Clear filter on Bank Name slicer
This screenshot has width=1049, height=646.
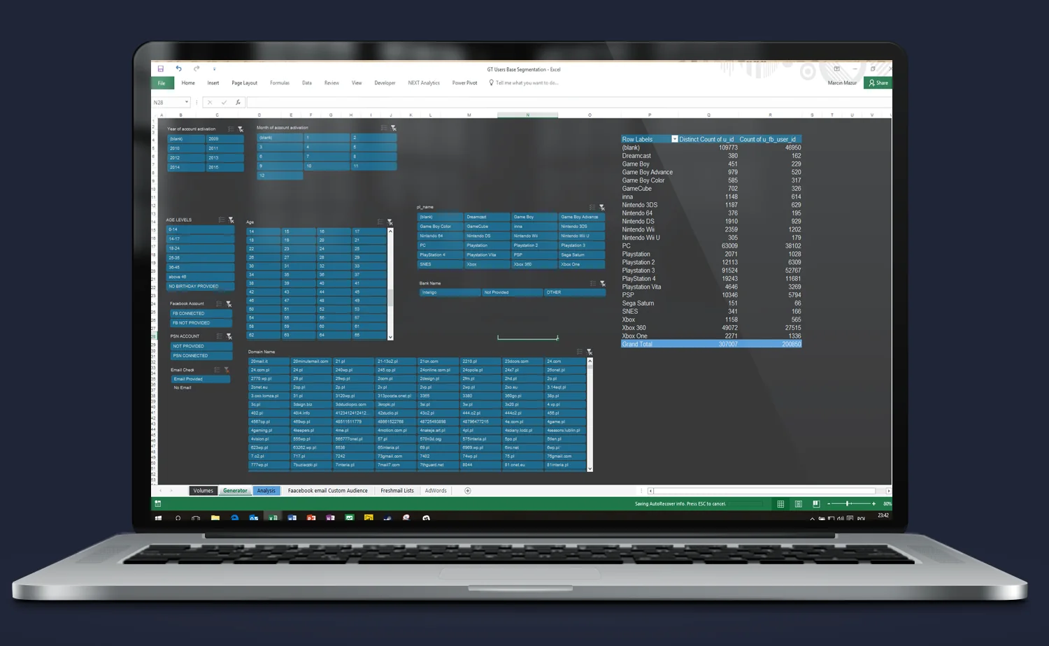pos(603,284)
